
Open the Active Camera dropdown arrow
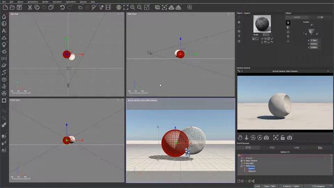point(328,71)
